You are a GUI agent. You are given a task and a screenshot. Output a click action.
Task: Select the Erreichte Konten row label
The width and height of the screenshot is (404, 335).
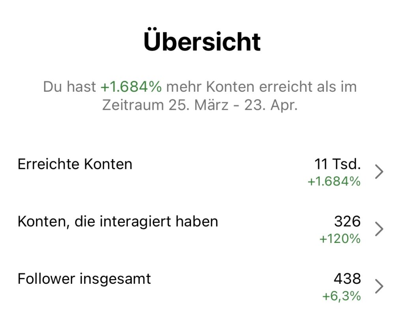tap(75, 164)
